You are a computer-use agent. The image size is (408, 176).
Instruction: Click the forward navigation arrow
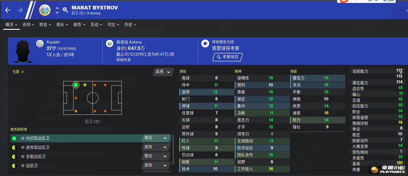tap(20, 10)
